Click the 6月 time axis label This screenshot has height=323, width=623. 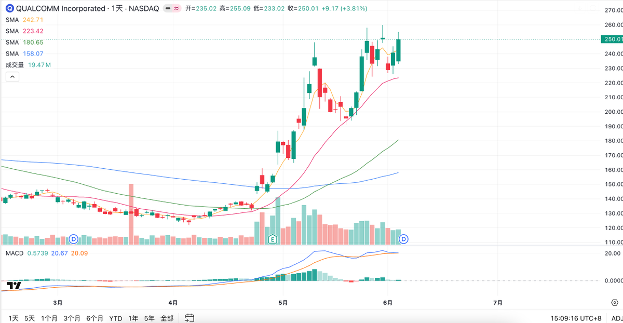click(387, 302)
